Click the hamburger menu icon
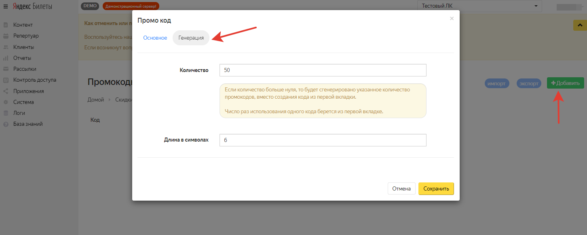587x235 pixels. (x=6, y=6)
